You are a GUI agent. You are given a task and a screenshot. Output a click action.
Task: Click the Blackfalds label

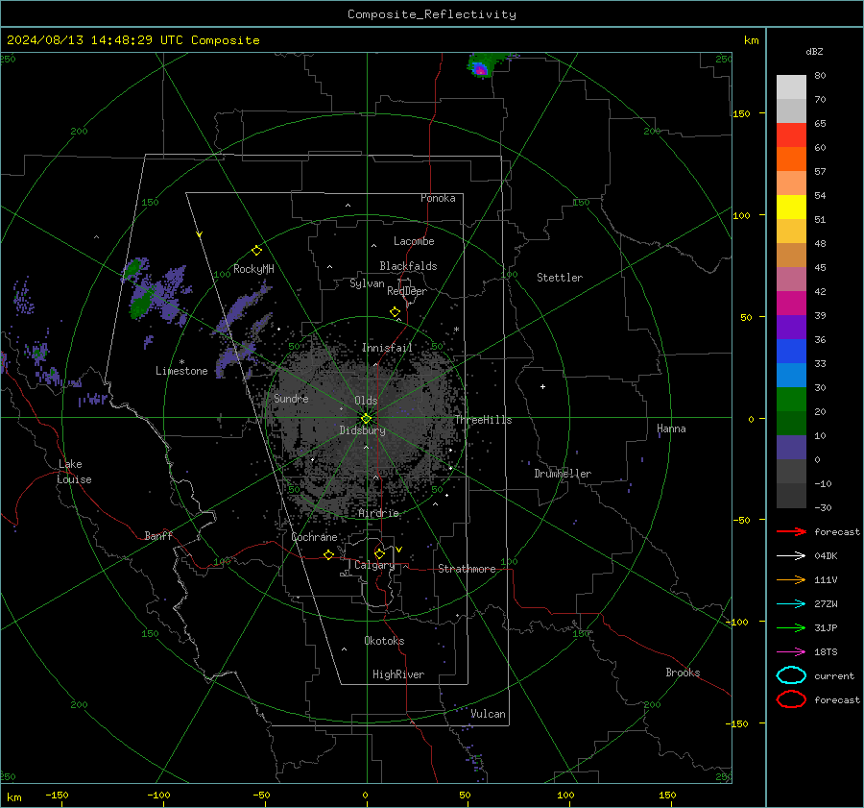click(x=408, y=266)
